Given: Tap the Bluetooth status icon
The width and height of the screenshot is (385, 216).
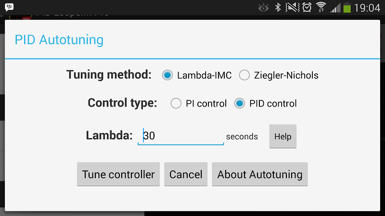Looking at the screenshot, I should [x=278, y=7].
